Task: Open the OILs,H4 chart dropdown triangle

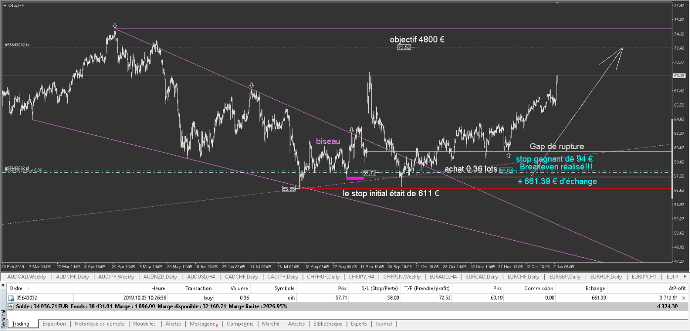Action: point(4,5)
